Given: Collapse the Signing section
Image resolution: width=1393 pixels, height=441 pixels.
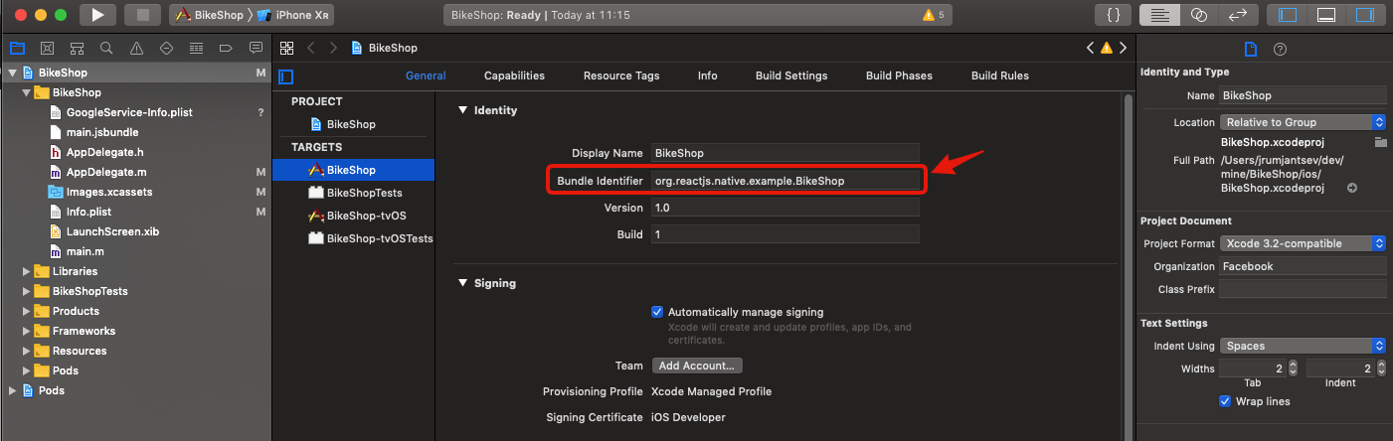Looking at the screenshot, I should tap(462, 283).
